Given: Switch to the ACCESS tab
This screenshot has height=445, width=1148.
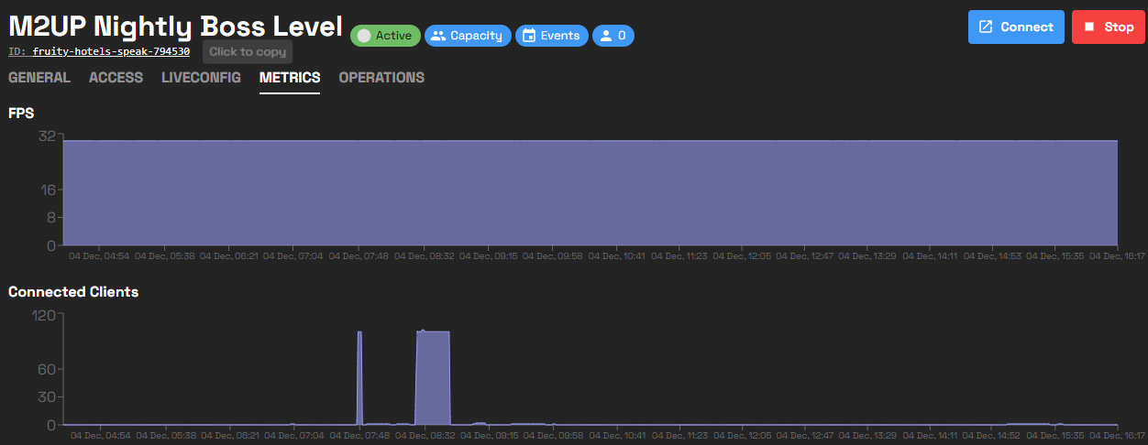Looking at the screenshot, I should pos(116,78).
